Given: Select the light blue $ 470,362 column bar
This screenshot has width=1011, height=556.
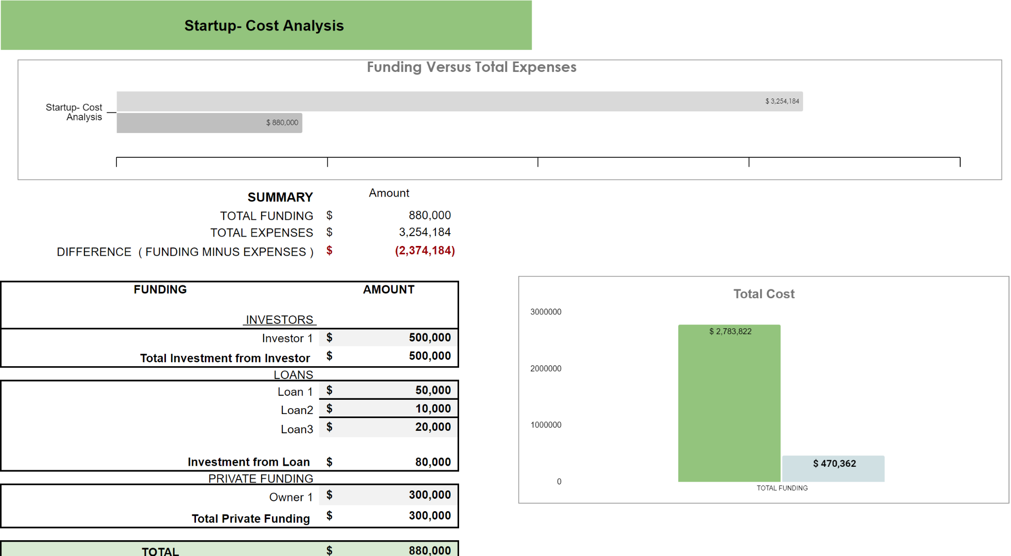Looking at the screenshot, I should [x=833, y=469].
